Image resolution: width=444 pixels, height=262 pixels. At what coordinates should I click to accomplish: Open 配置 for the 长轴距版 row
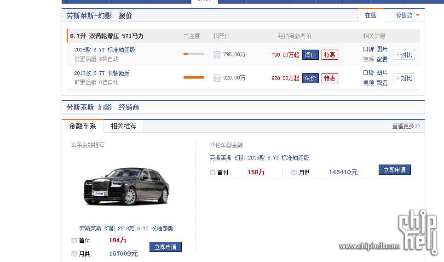[x=382, y=83]
